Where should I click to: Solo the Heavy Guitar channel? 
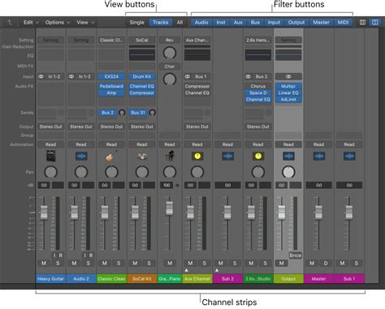[x=58, y=263]
